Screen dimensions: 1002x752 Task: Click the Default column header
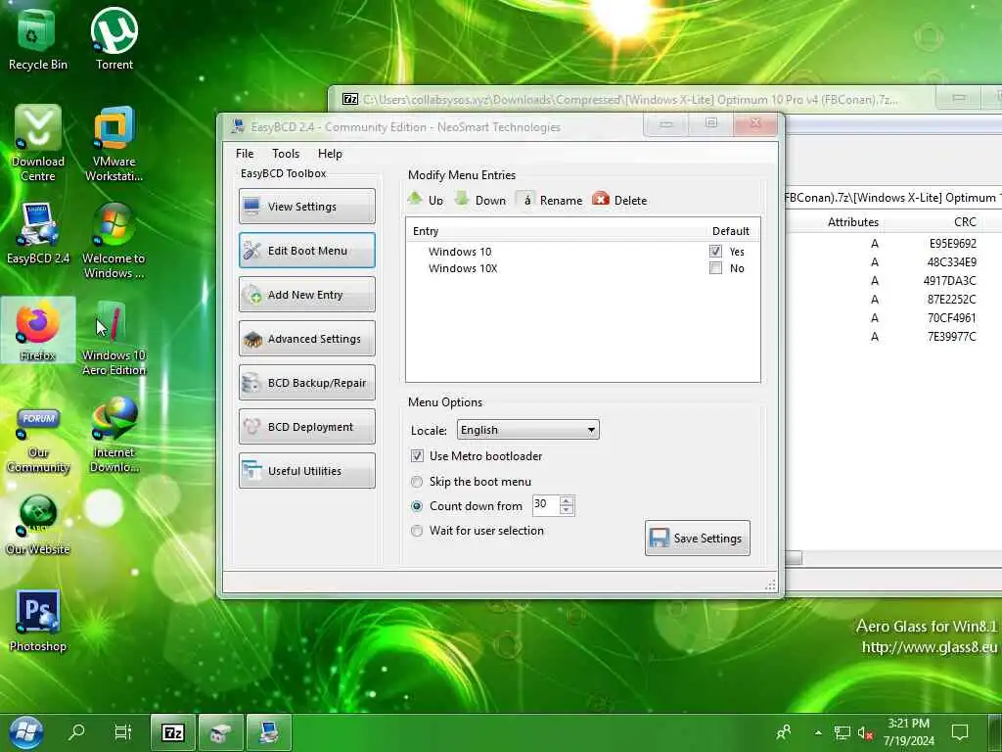point(730,231)
